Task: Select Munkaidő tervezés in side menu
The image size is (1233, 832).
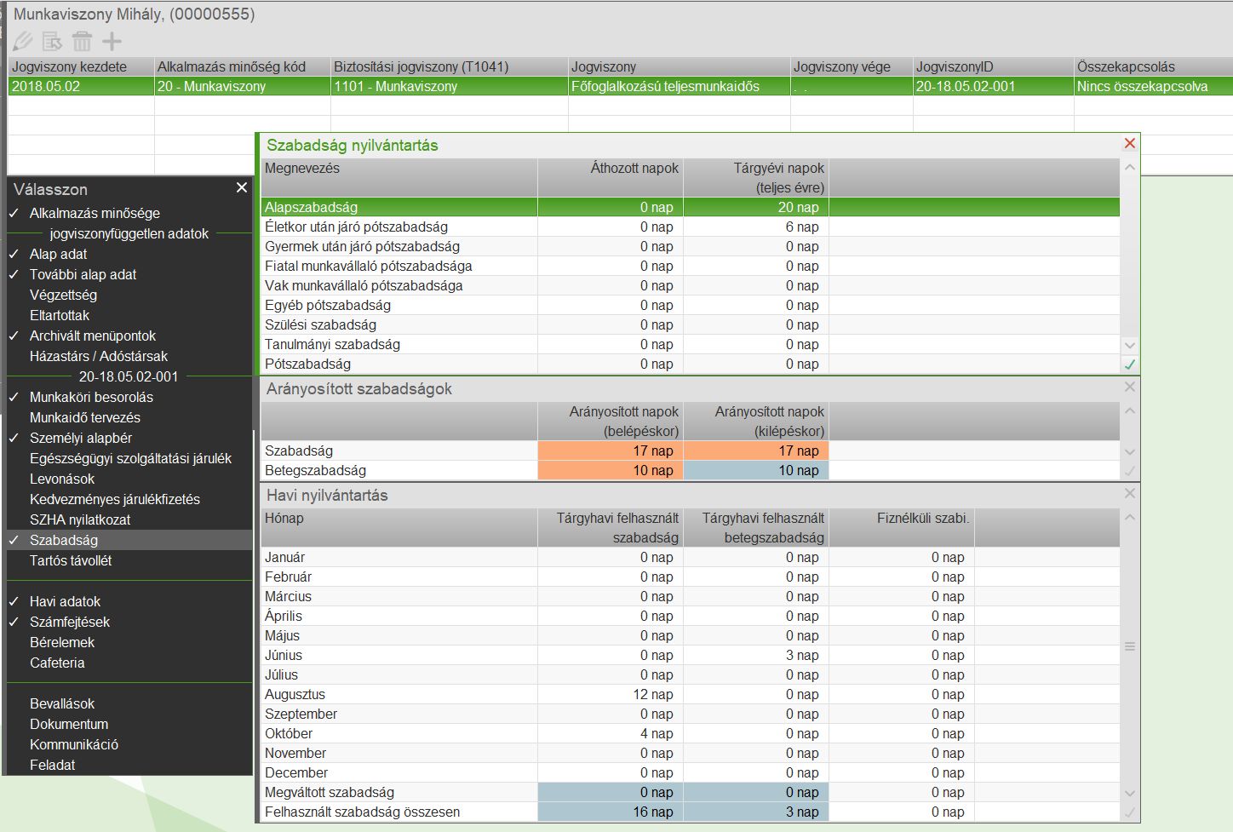Action: coord(85,417)
